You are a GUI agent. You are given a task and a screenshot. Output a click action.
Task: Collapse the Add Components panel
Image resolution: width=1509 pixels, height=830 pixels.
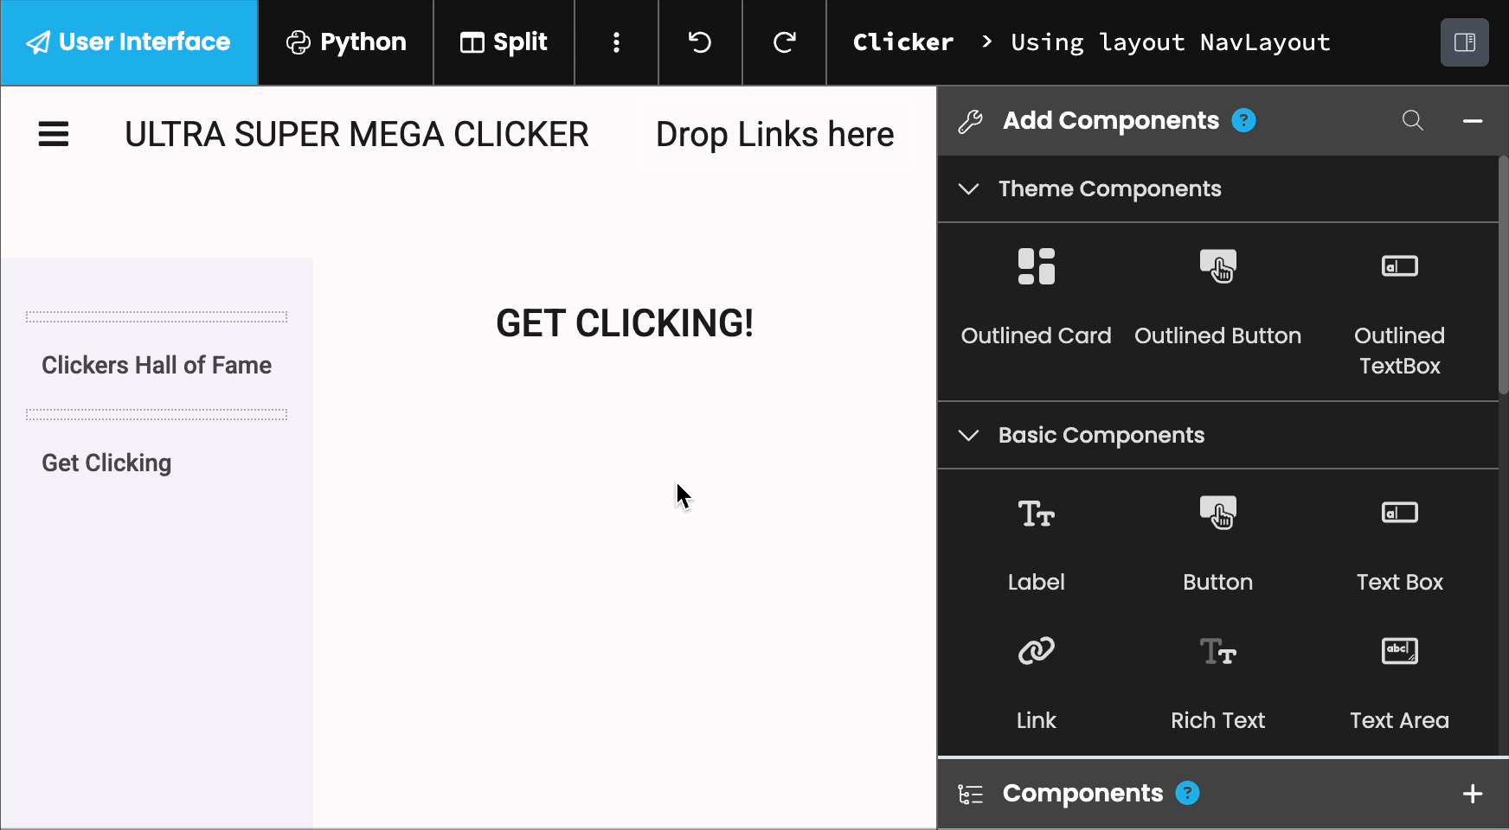(x=1474, y=122)
